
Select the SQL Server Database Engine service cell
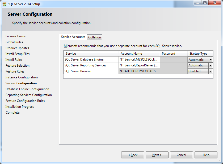pyautogui.click(x=91, y=59)
